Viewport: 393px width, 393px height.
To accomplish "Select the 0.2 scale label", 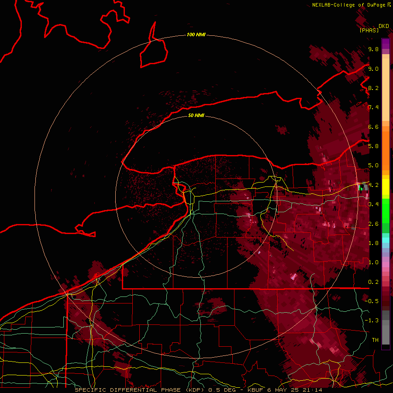I will [x=373, y=282].
